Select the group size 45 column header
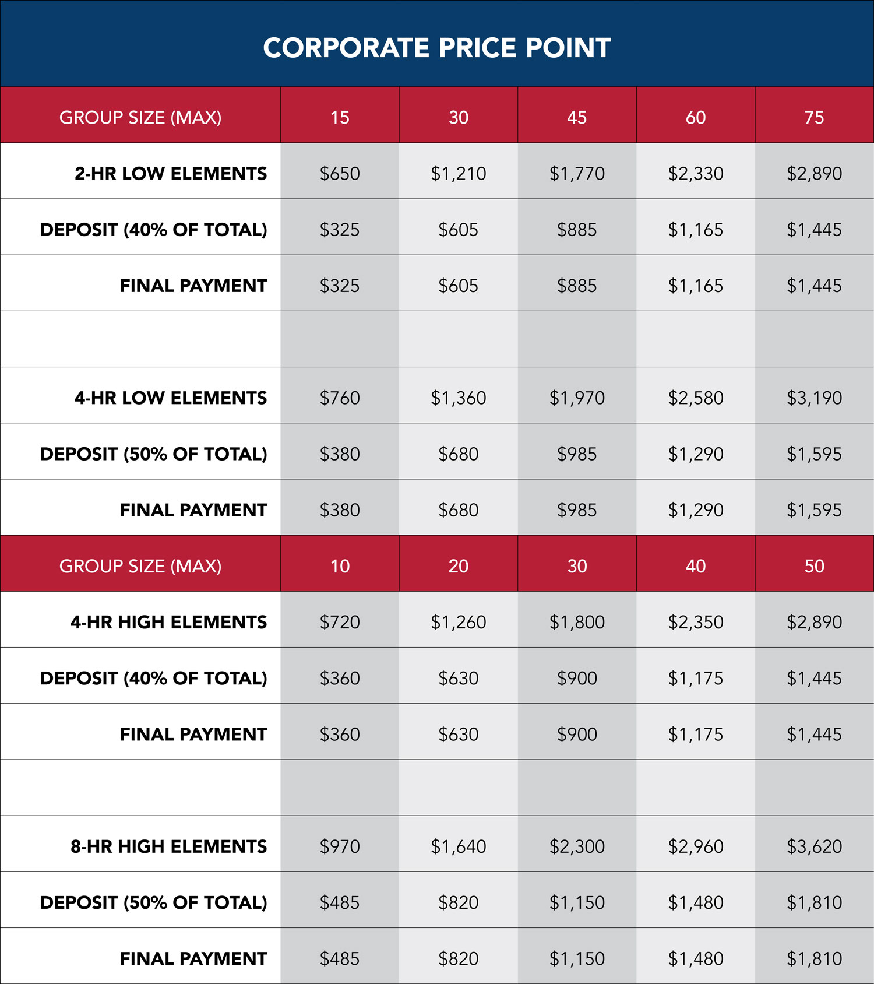The image size is (874, 984). tap(577, 117)
